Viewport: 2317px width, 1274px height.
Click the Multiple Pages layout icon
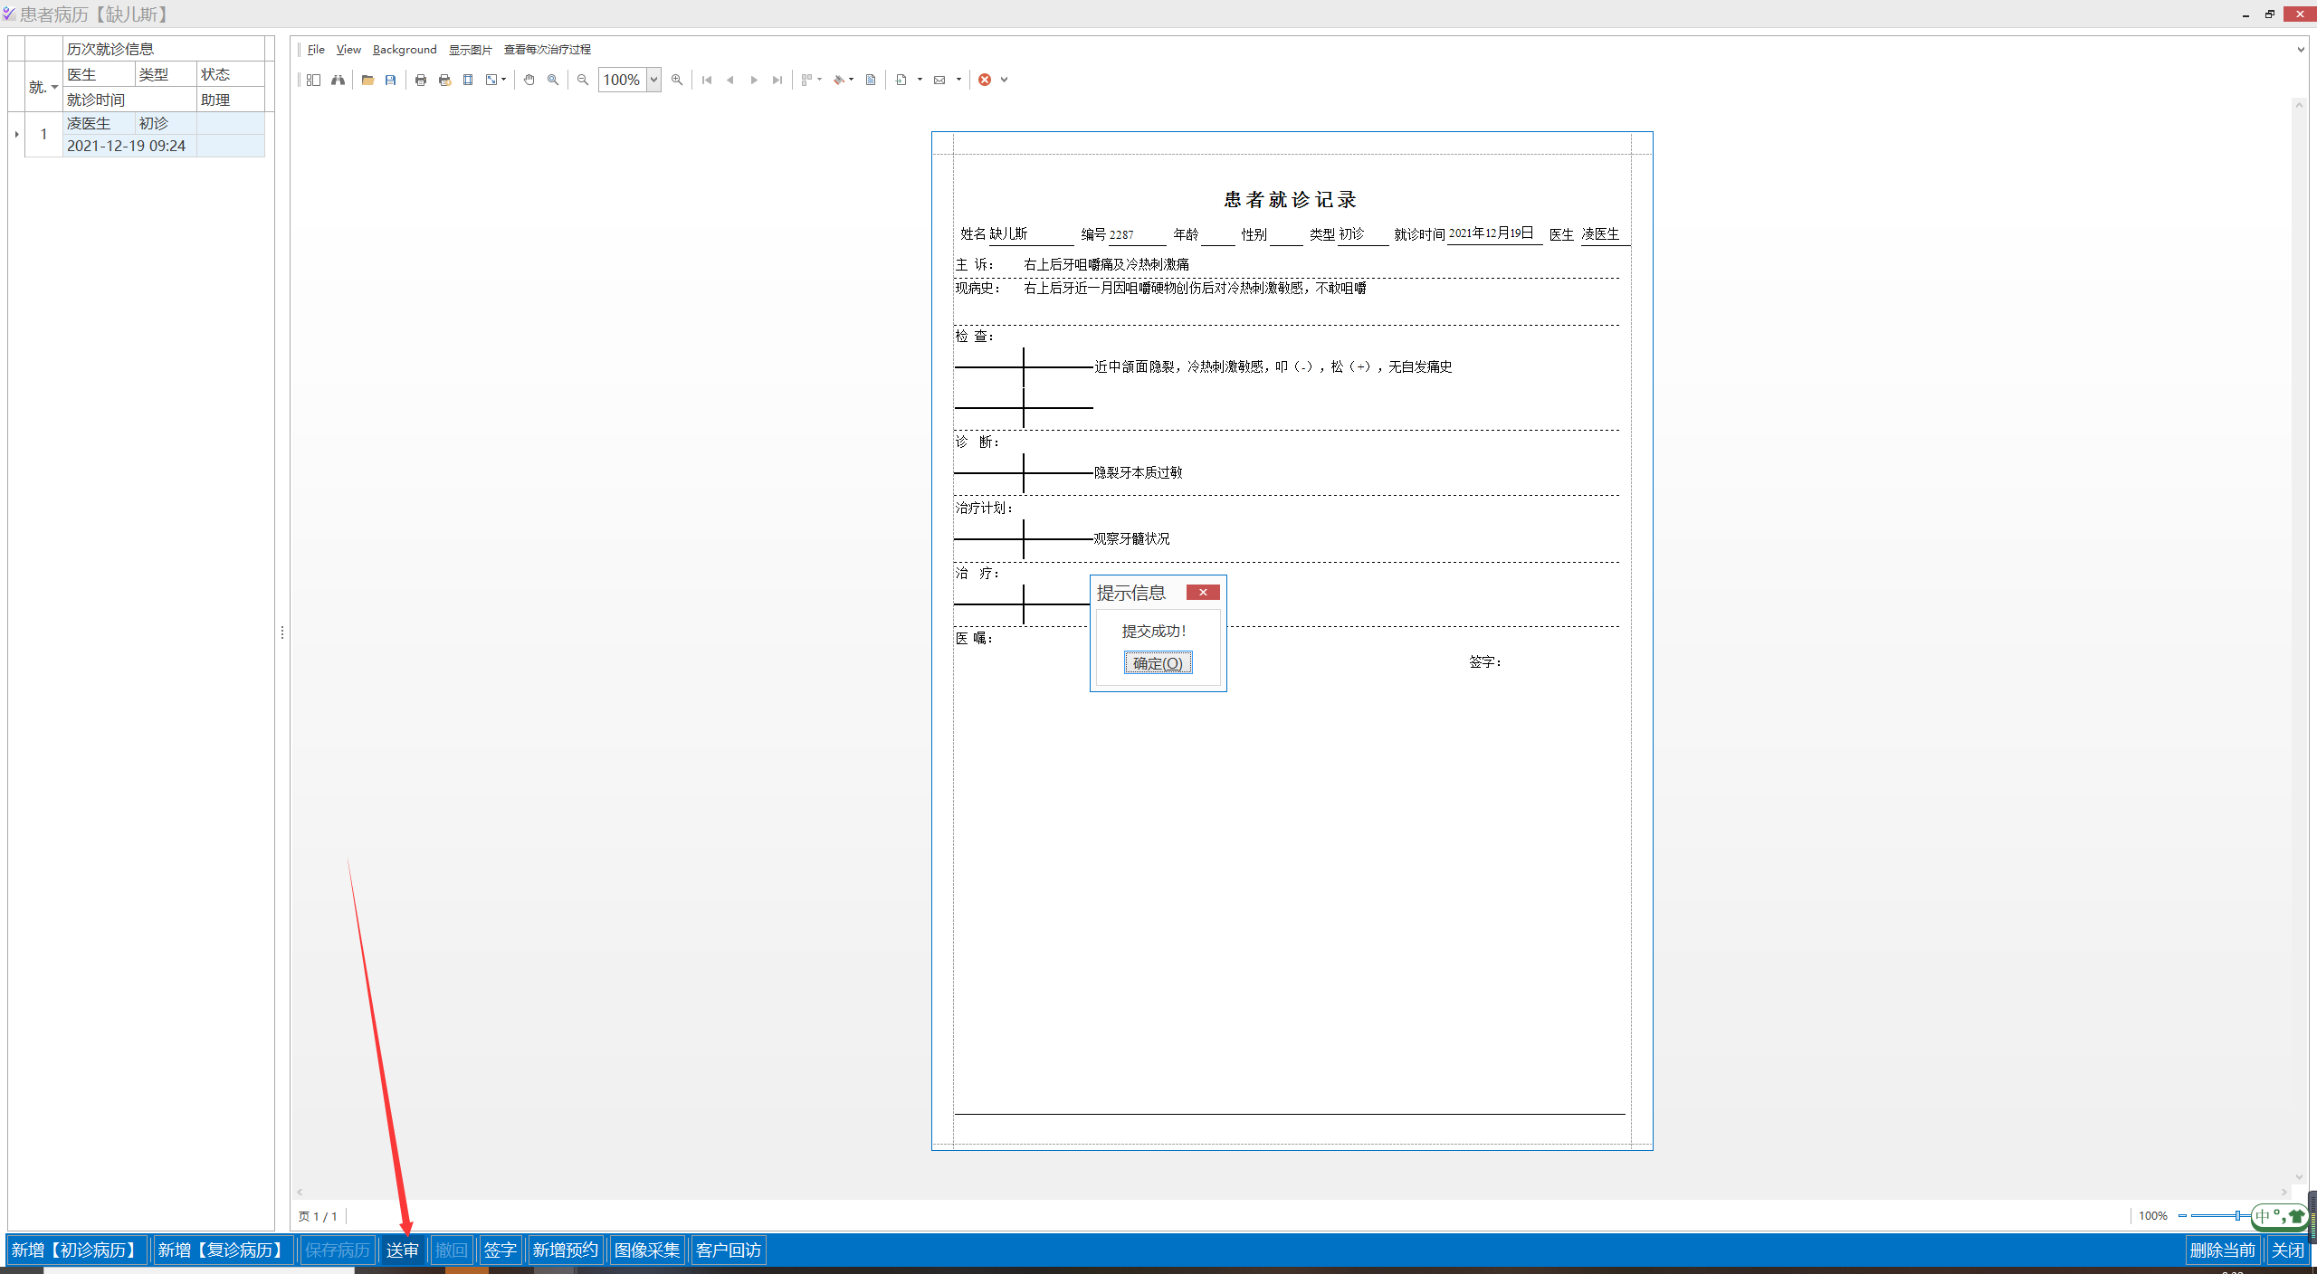pos(806,80)
